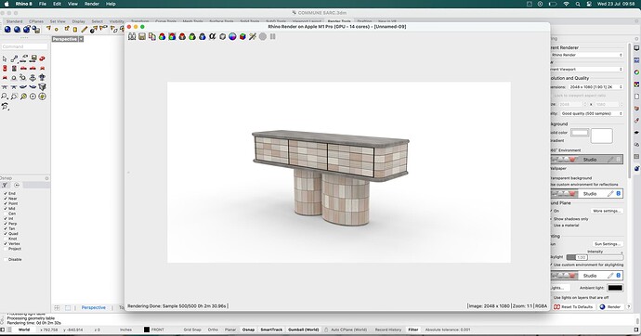Toggle the Near osnap checkbox
641x336 pixels.
tap(6, 199)
